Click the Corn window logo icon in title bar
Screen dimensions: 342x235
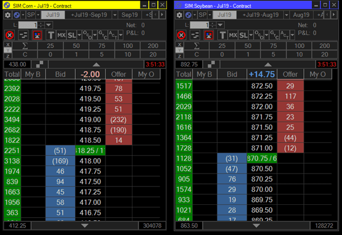tap(7, 5)
